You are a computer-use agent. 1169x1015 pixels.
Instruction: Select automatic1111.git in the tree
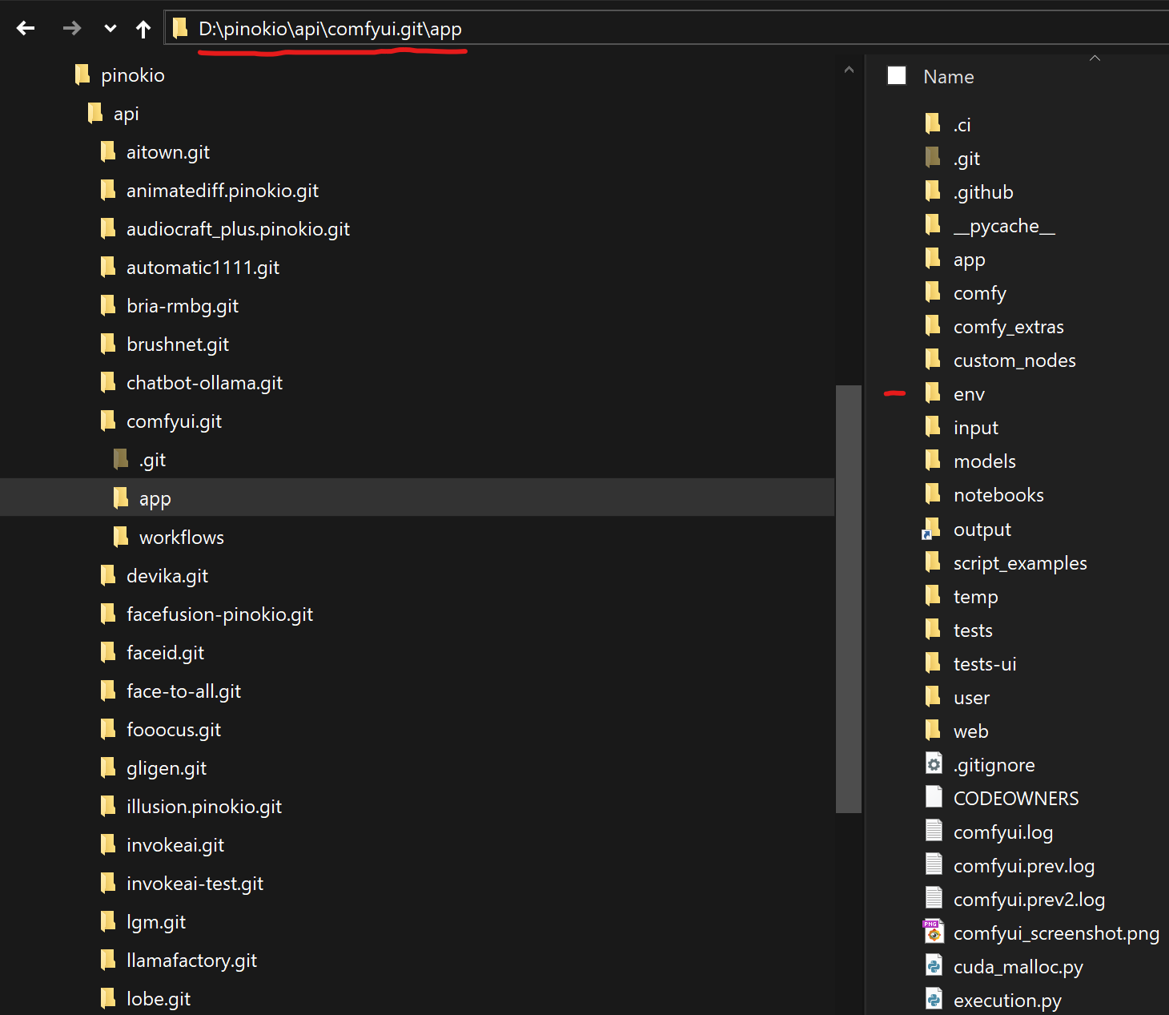click(x=203, y=268)
